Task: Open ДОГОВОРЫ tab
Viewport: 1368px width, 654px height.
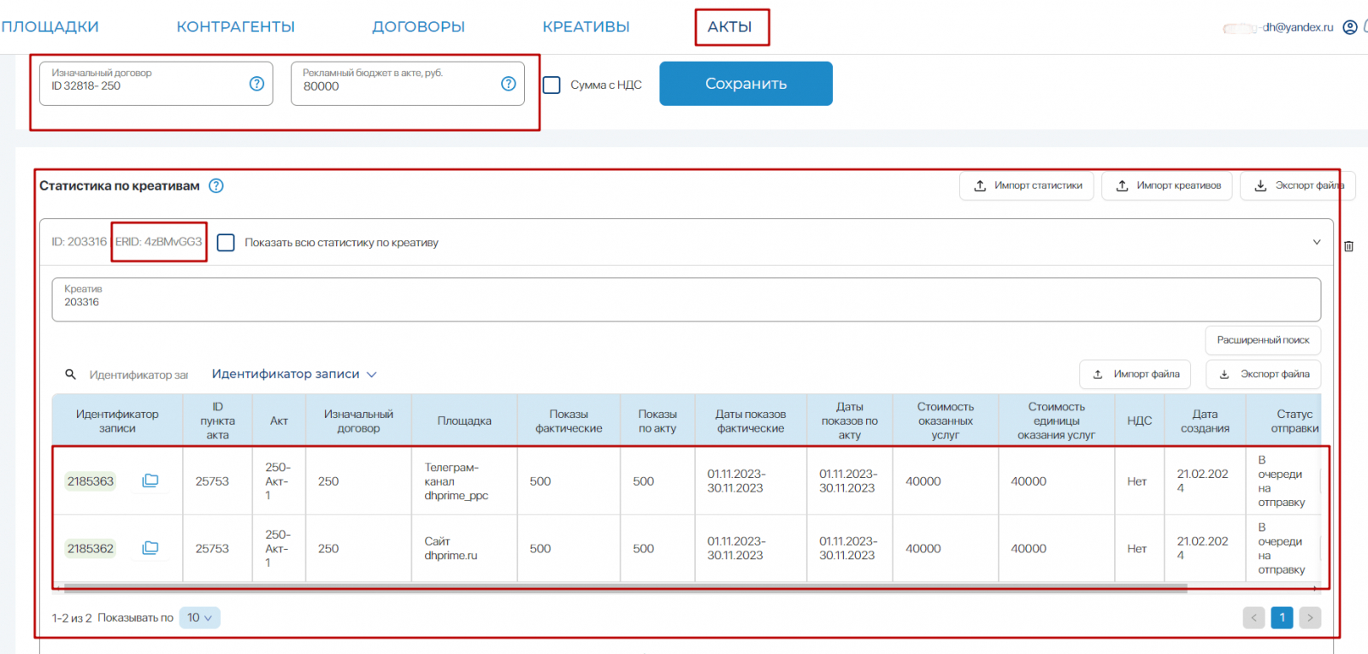Action: tap(418, 27)
